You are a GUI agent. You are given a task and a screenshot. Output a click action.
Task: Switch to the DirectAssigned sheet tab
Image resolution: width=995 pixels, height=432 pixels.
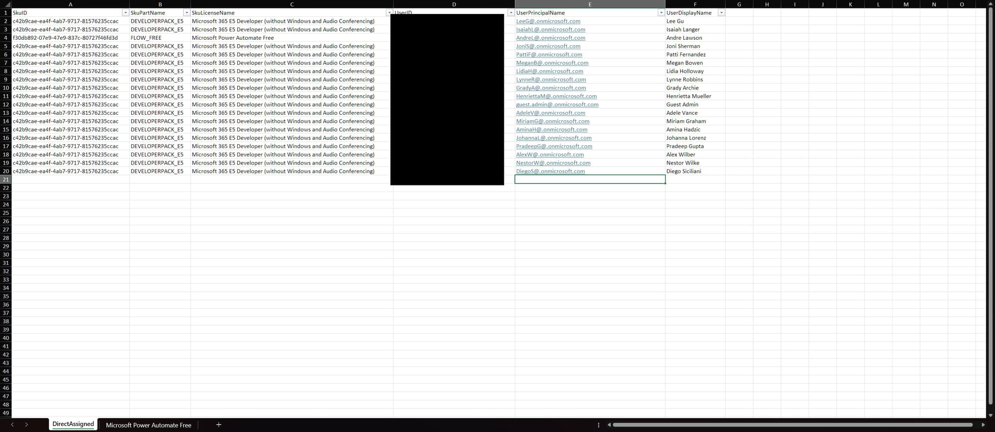[73, 424]
